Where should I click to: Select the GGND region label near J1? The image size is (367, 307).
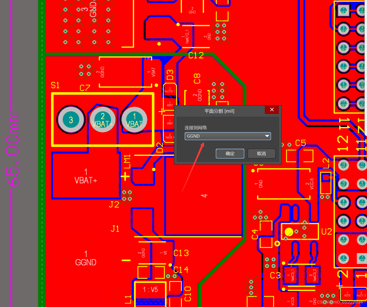[x=86, y=262]
